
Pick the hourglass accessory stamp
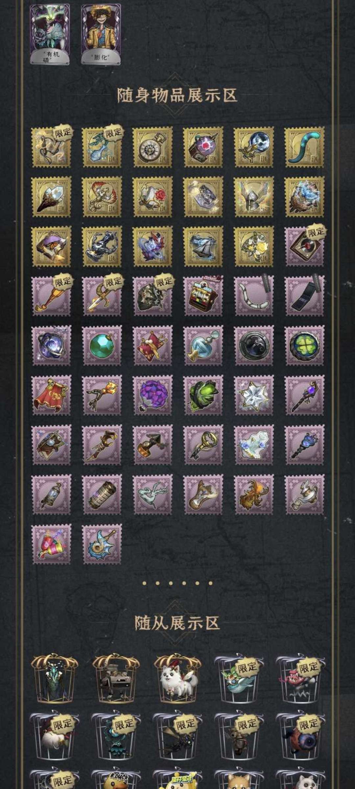click(203, 494)
